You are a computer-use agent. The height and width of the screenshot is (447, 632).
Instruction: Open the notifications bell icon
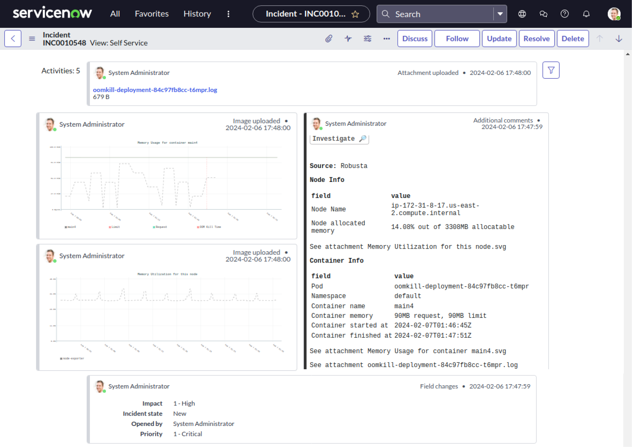(x=586, y=14)
